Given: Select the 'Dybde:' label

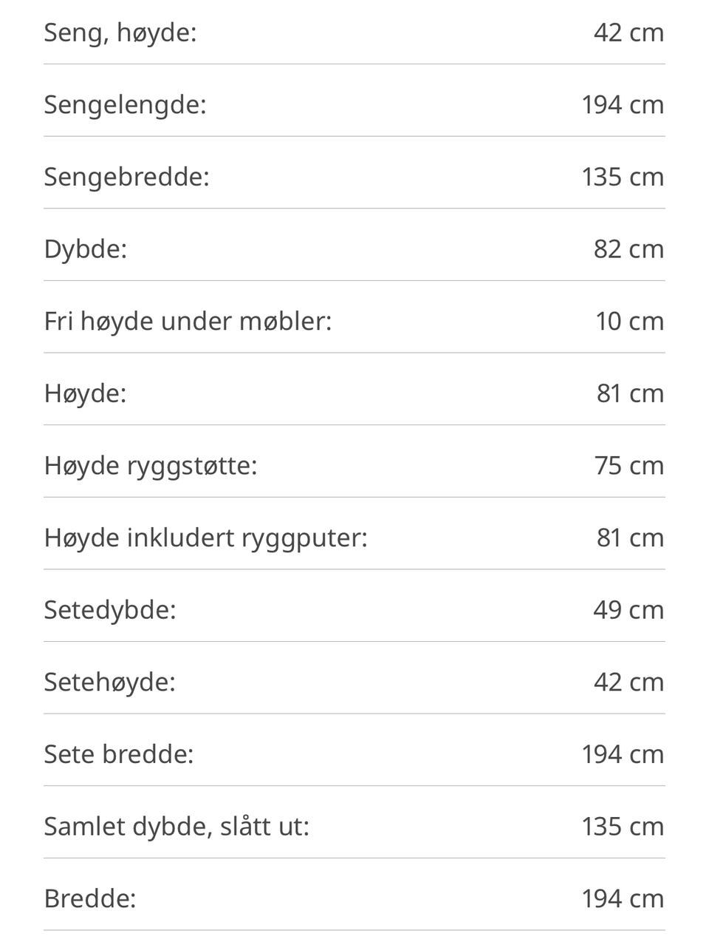Looking at the screenshot, I should click(86, 248).
